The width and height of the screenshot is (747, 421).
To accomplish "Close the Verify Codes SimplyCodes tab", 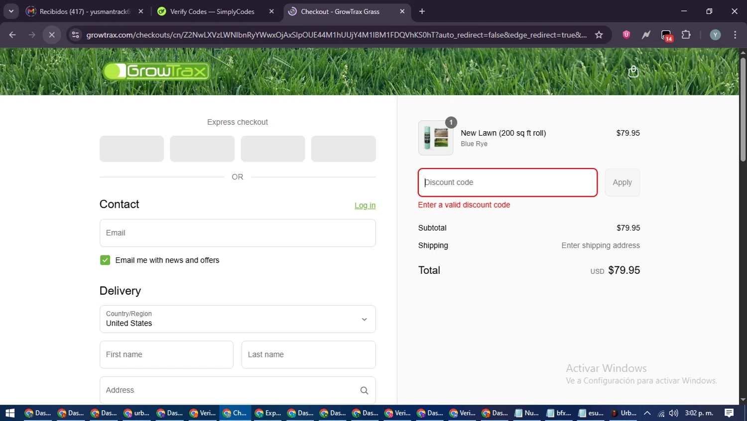I will [x=271, y=11].
